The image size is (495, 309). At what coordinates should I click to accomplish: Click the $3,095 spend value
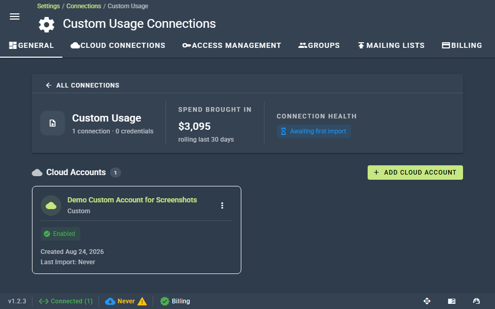(x=194, y=126)
